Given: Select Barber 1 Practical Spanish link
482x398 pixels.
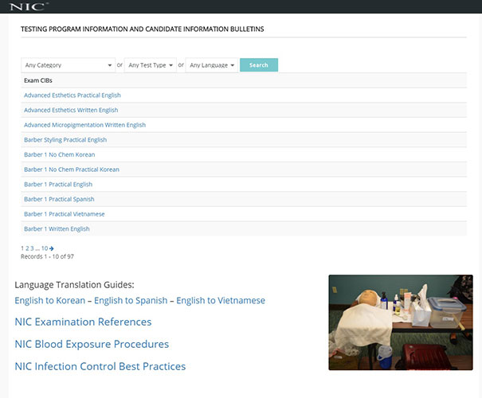Looking at the screenshot, I should tap(59, 199).
